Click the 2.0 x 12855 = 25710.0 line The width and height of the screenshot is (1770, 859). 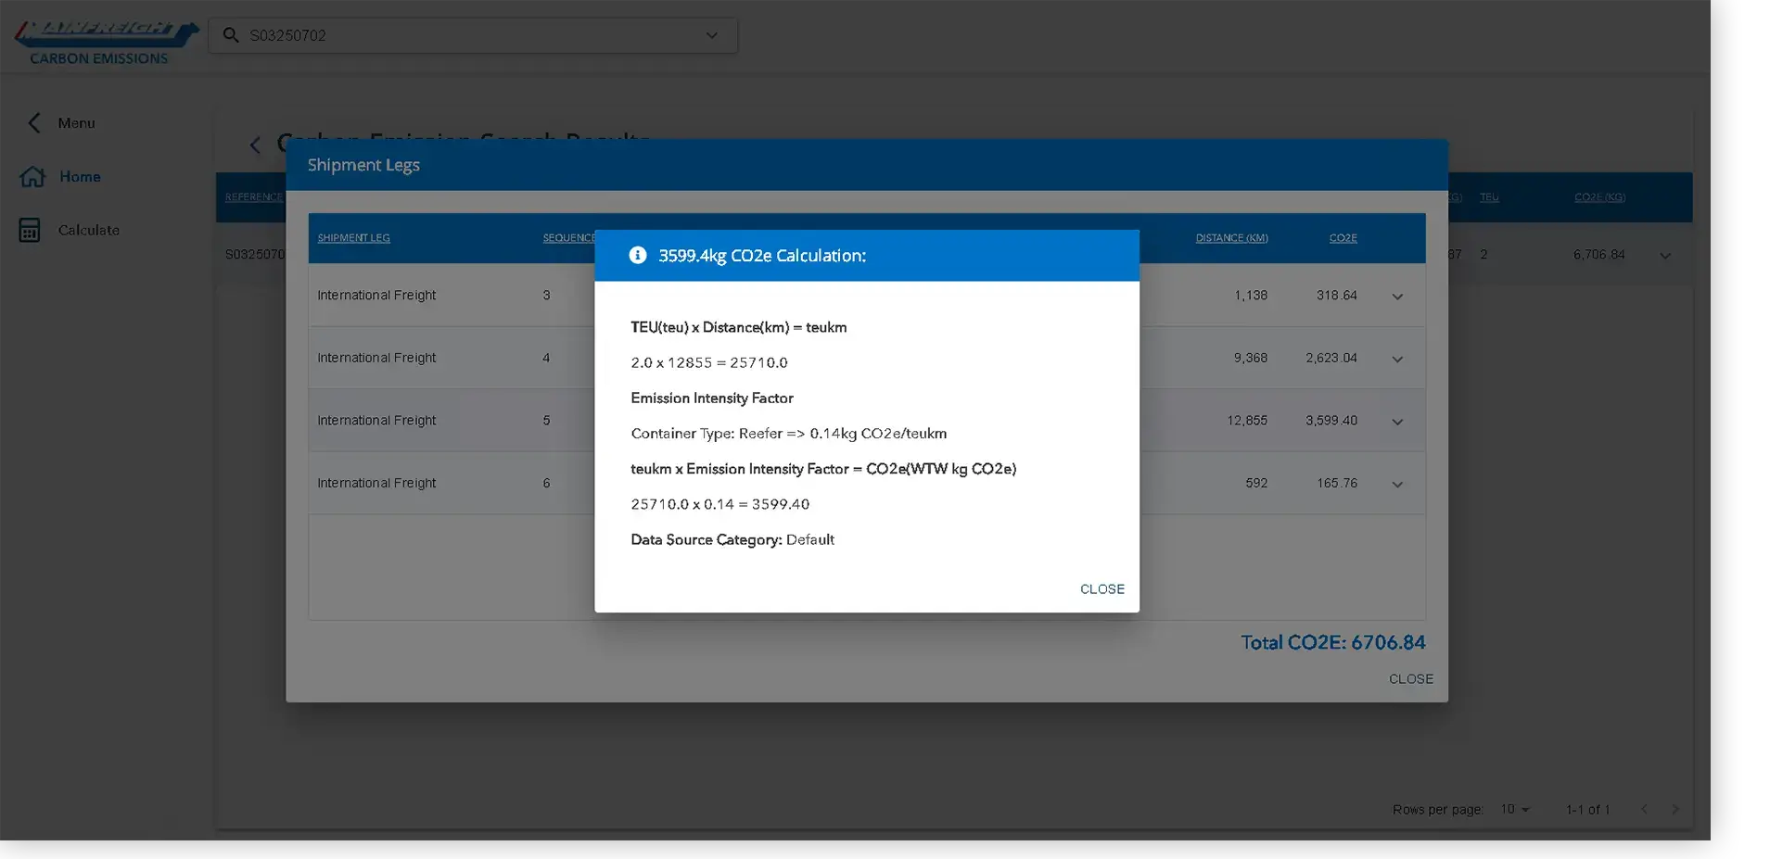point(709,363)
